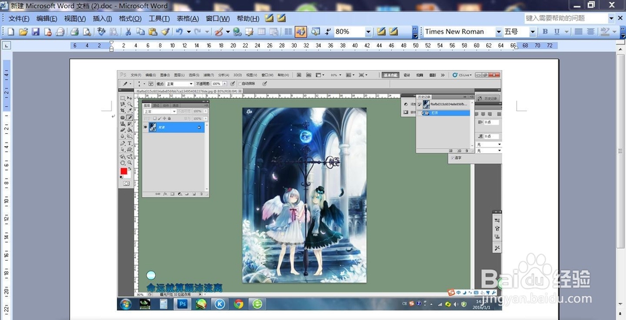Click the Redo arrow icon
Viewport: 626px width, 320px height.
(x=197, y=32)
